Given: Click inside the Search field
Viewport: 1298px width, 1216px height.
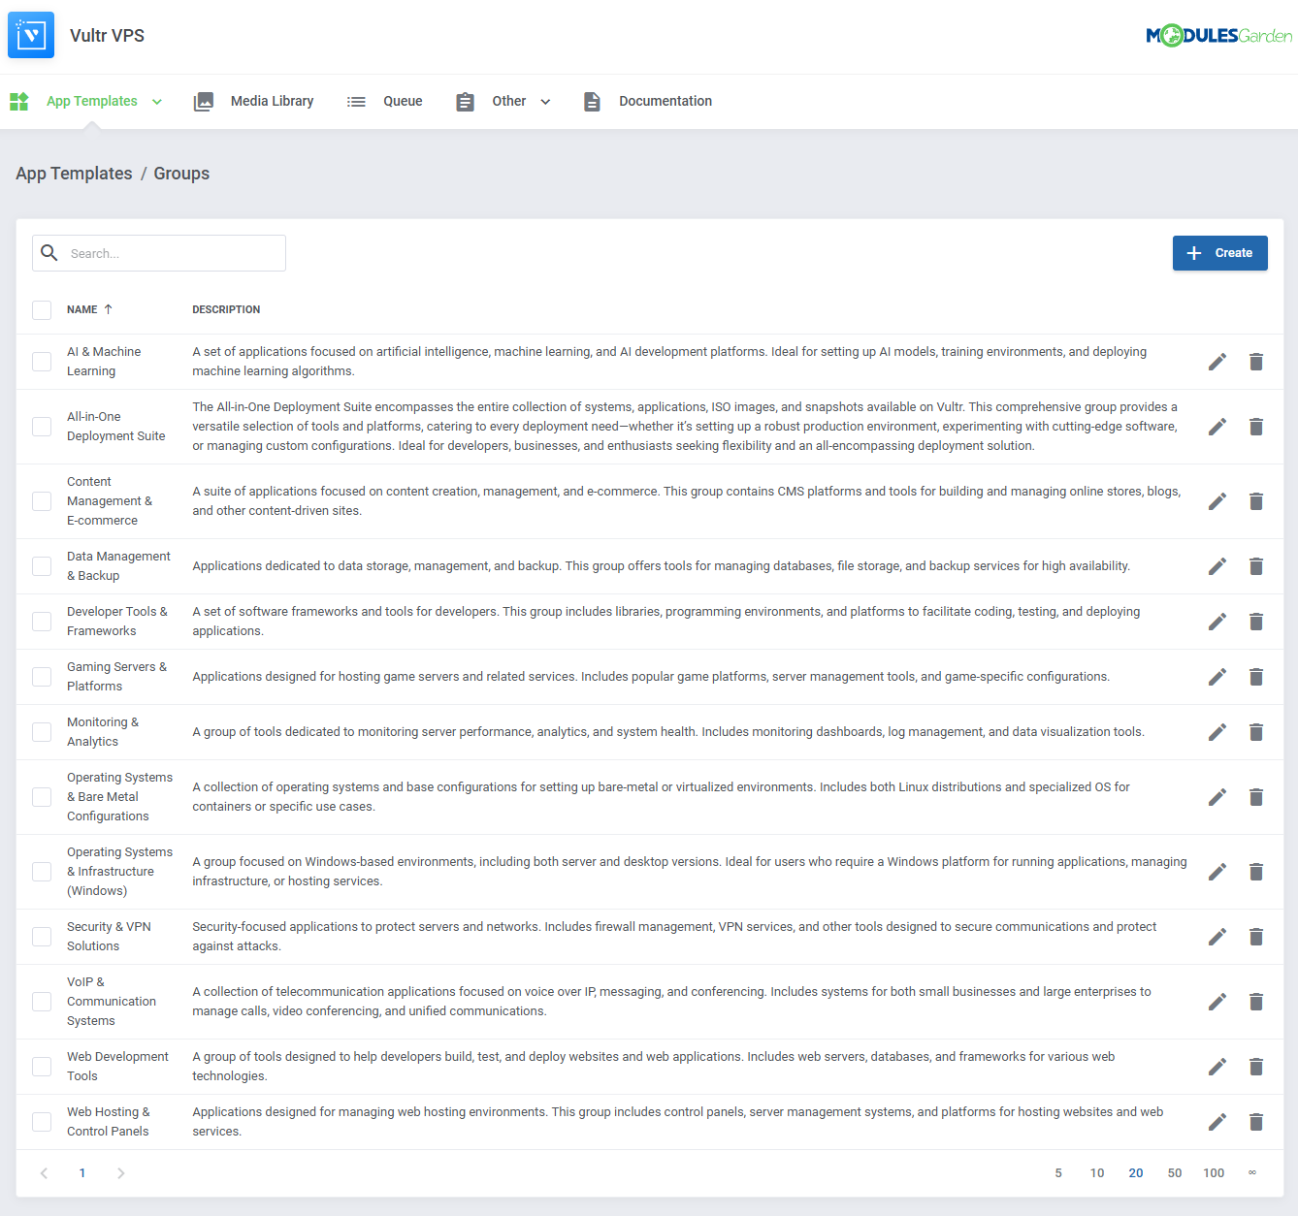Looking at the screenshot, I should click(x=158, y=253).
